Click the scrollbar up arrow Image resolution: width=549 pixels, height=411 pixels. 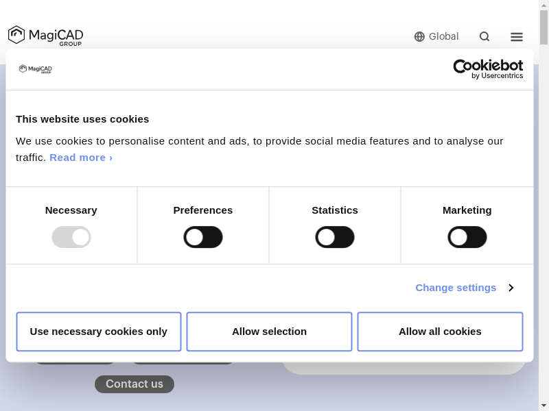click(544, 5)
